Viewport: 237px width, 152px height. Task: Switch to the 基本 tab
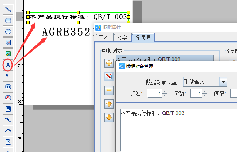click(x=104, y=37)
